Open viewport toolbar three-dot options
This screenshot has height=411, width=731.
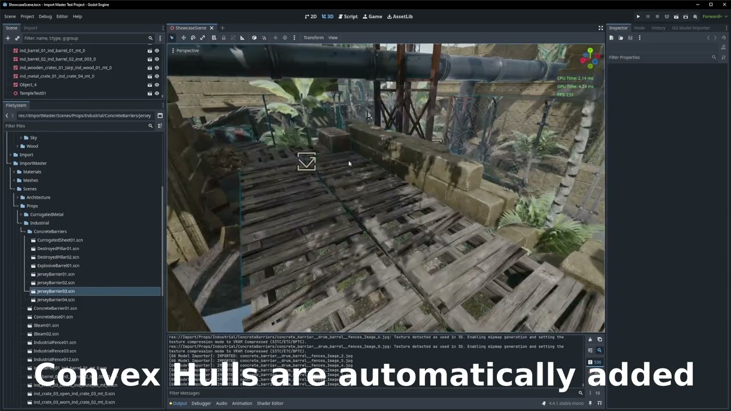[295, 38]
